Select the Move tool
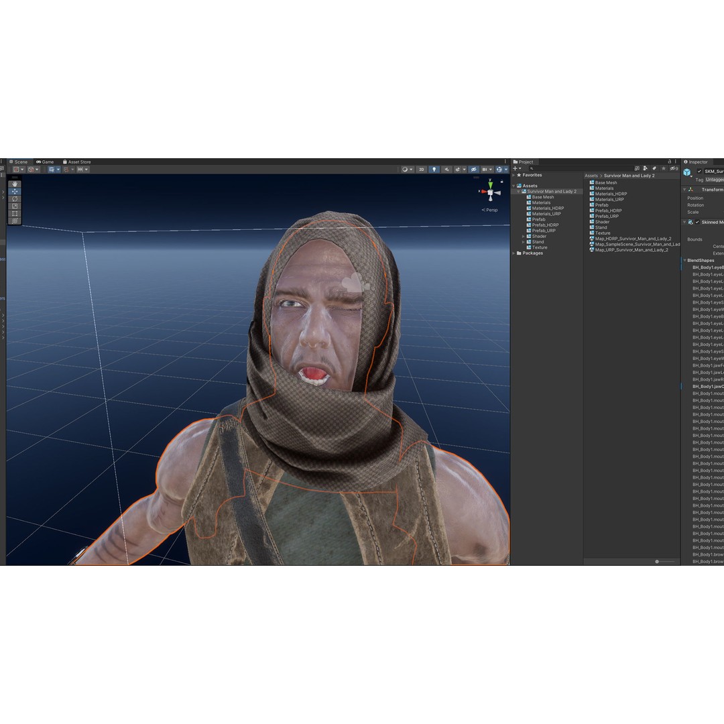724x724 pixels. click(15, 191)
